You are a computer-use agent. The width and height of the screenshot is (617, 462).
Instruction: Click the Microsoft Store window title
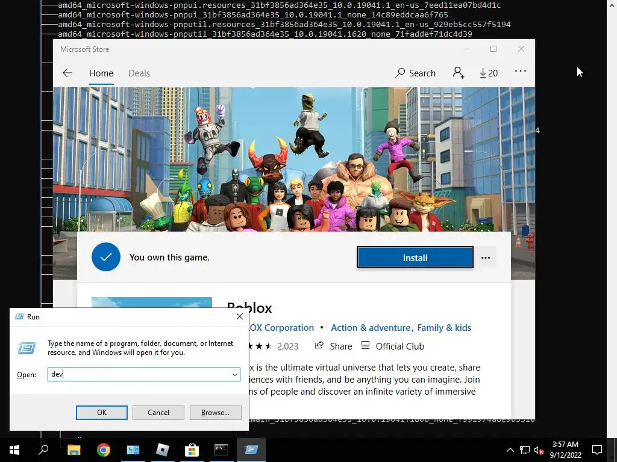84,49
